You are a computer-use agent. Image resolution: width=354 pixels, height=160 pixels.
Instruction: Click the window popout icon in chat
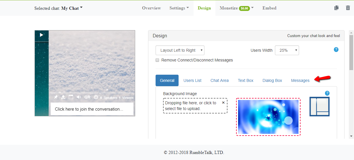tap(71, 97)
